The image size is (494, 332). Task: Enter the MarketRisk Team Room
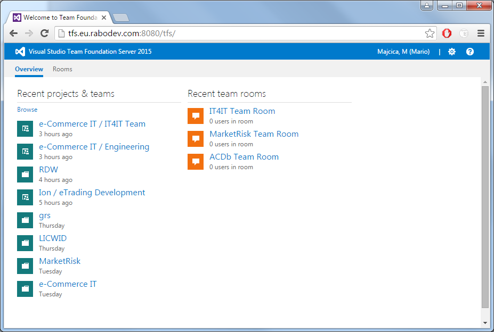point(254,134)
